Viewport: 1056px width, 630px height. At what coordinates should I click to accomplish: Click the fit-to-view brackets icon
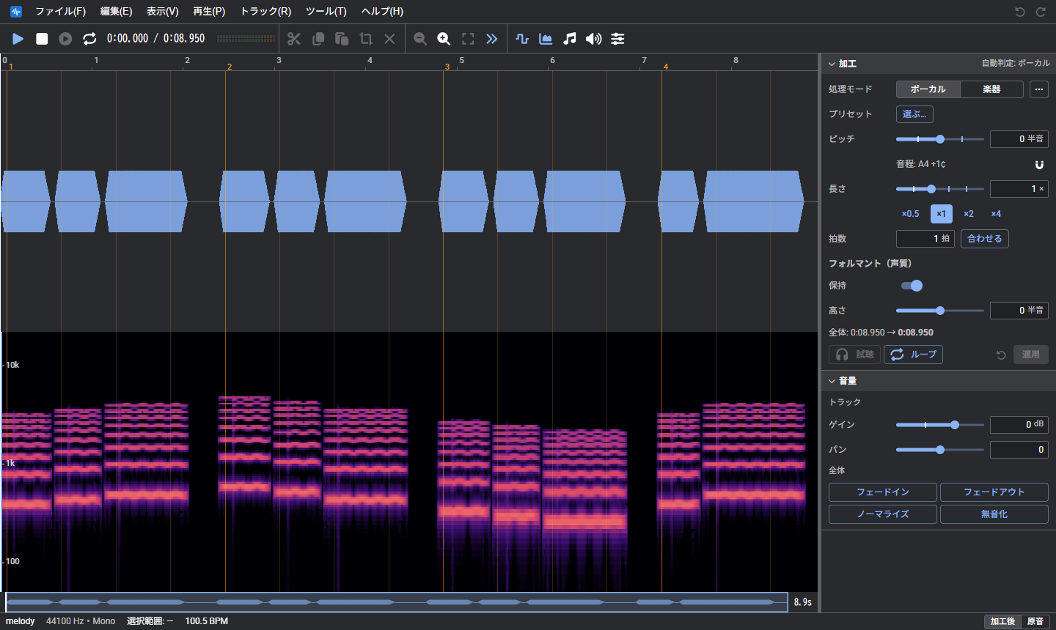[x=468, y=39]
